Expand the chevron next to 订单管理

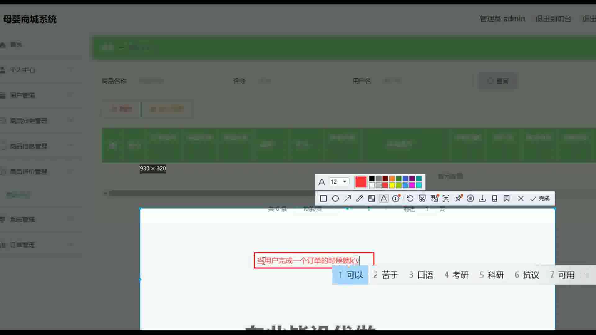(71, 244)
